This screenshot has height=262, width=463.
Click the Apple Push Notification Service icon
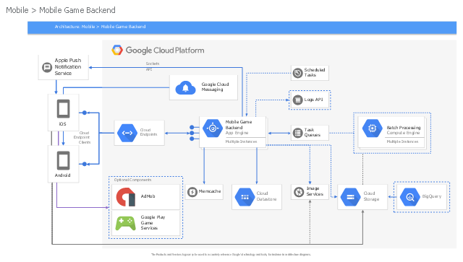pos(47,67)
